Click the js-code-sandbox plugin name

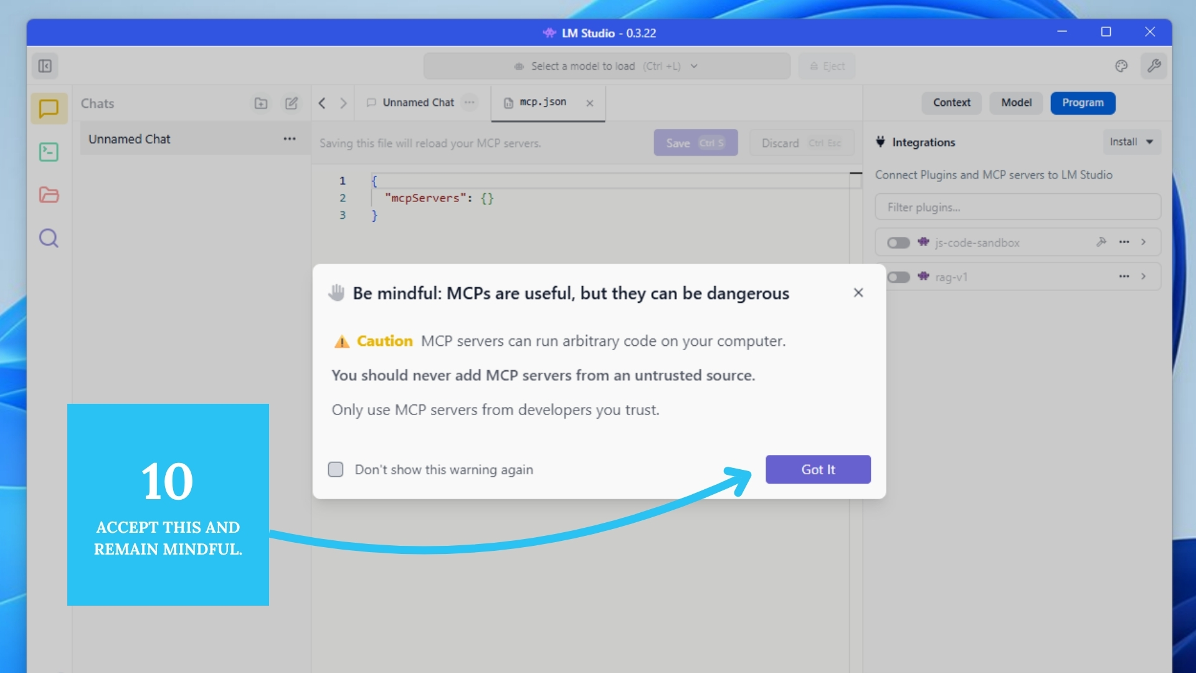tap(977, 242)
